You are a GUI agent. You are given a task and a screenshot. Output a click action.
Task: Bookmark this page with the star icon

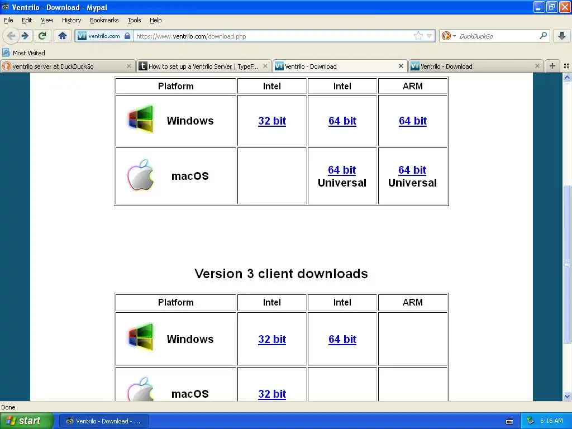click(x=418, y=36)
